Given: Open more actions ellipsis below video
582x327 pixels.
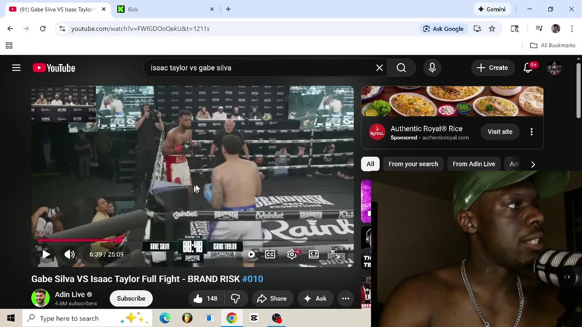Looking at the screenshot, I should [346, 298].
